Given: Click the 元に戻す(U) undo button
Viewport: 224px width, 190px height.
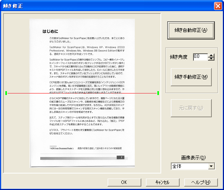Looking at the screenshot, I should tap(191, 108).
